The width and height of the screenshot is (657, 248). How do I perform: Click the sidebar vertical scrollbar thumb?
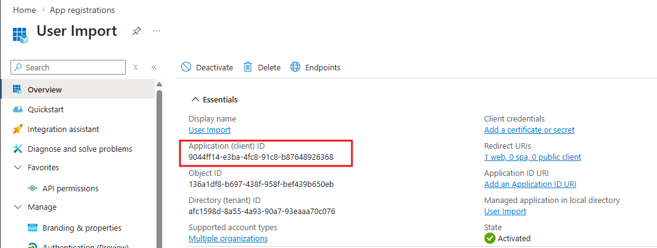(159, 168)
